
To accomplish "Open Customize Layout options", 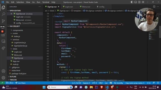I will (143, 2).
